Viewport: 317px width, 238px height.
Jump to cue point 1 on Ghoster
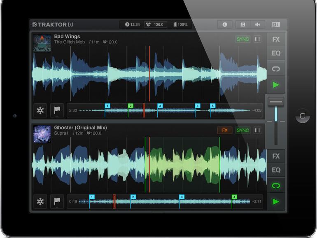pyautogui.click(x=92, y=197)
